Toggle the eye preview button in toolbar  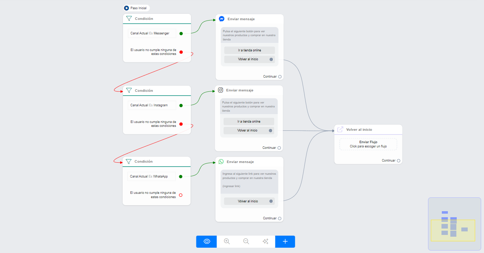pos(207,242)
